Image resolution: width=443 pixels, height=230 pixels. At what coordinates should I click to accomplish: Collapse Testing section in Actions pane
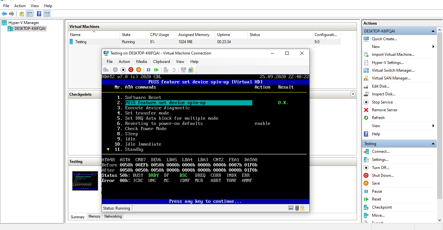coord(433,144)
